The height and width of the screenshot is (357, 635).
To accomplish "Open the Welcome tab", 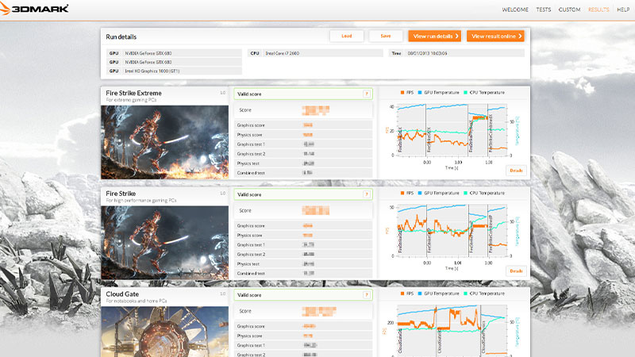I will 515,10.
